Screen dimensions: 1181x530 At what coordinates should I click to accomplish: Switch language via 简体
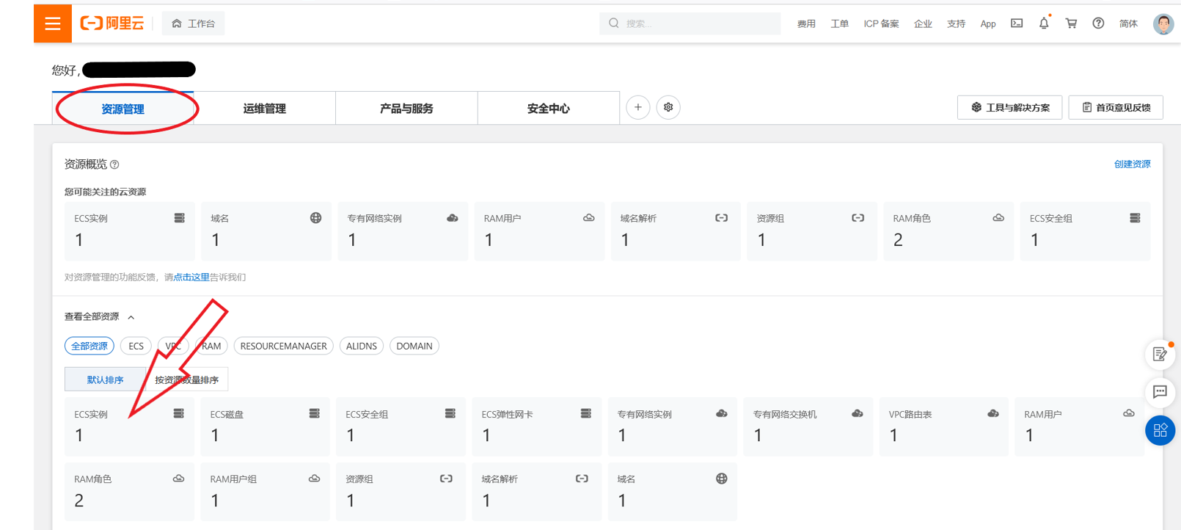(x=1128, y=23)
